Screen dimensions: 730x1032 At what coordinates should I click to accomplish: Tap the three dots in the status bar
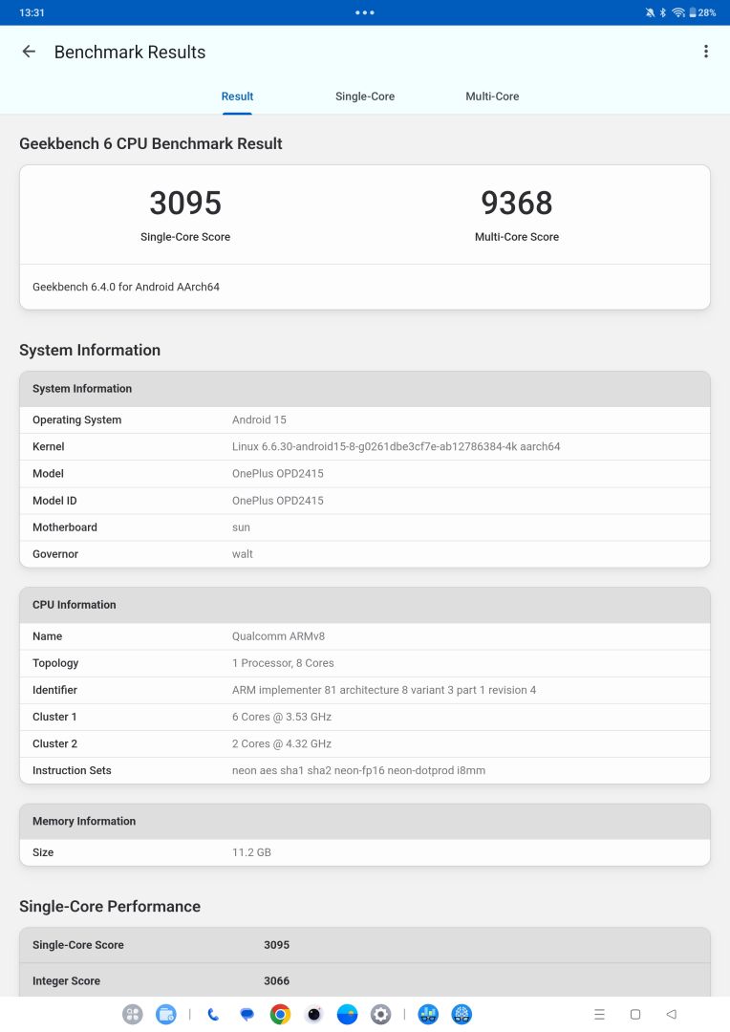[x=365, y=12]
